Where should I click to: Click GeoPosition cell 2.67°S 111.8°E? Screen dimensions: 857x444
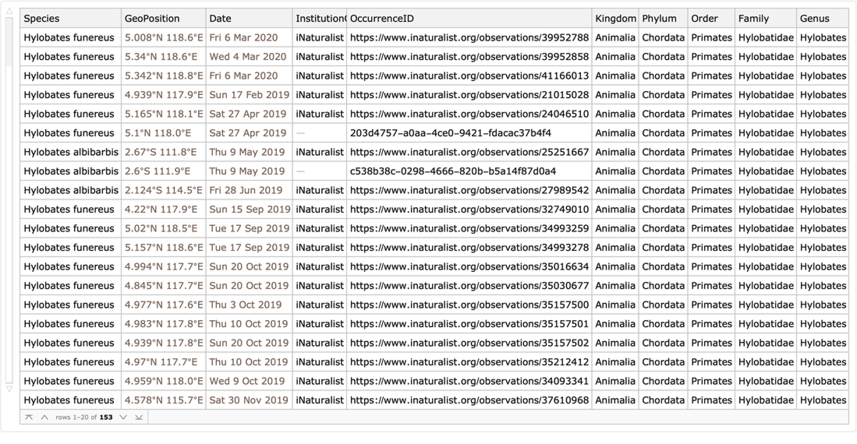click(x=161, y=152)
